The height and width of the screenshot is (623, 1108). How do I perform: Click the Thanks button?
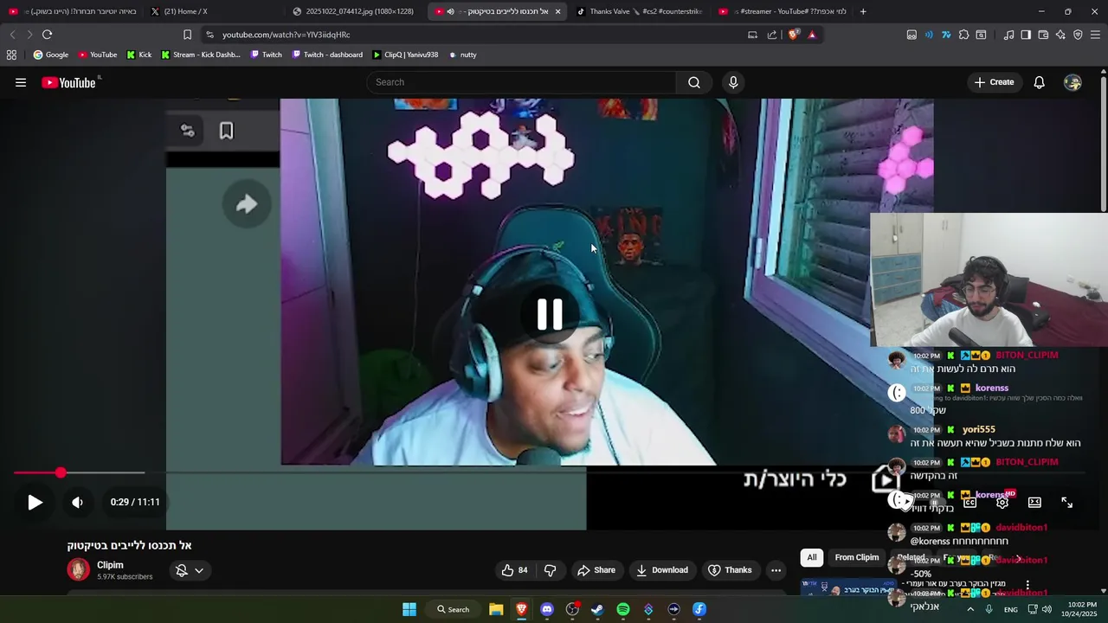(x=730, y=570)
